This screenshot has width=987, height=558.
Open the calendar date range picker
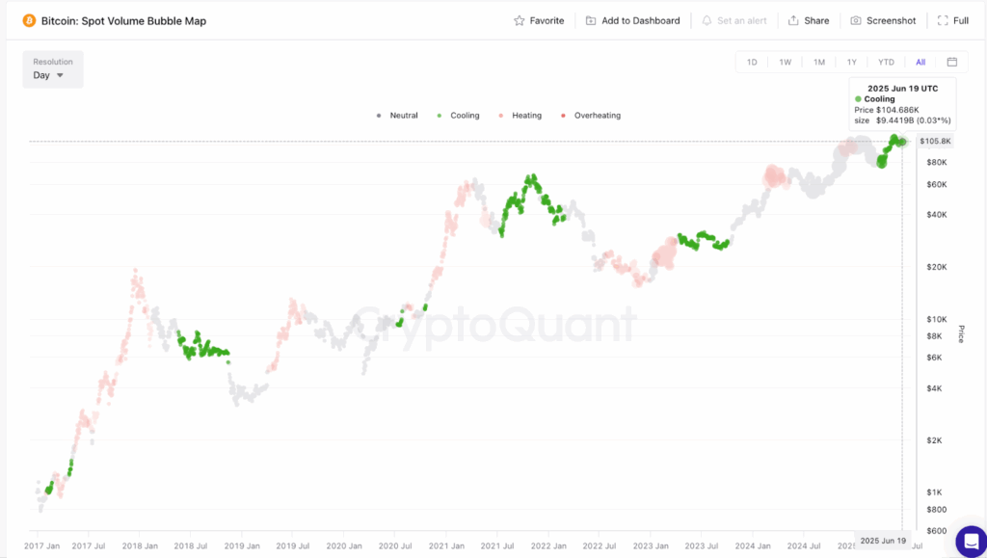[951, 63]
